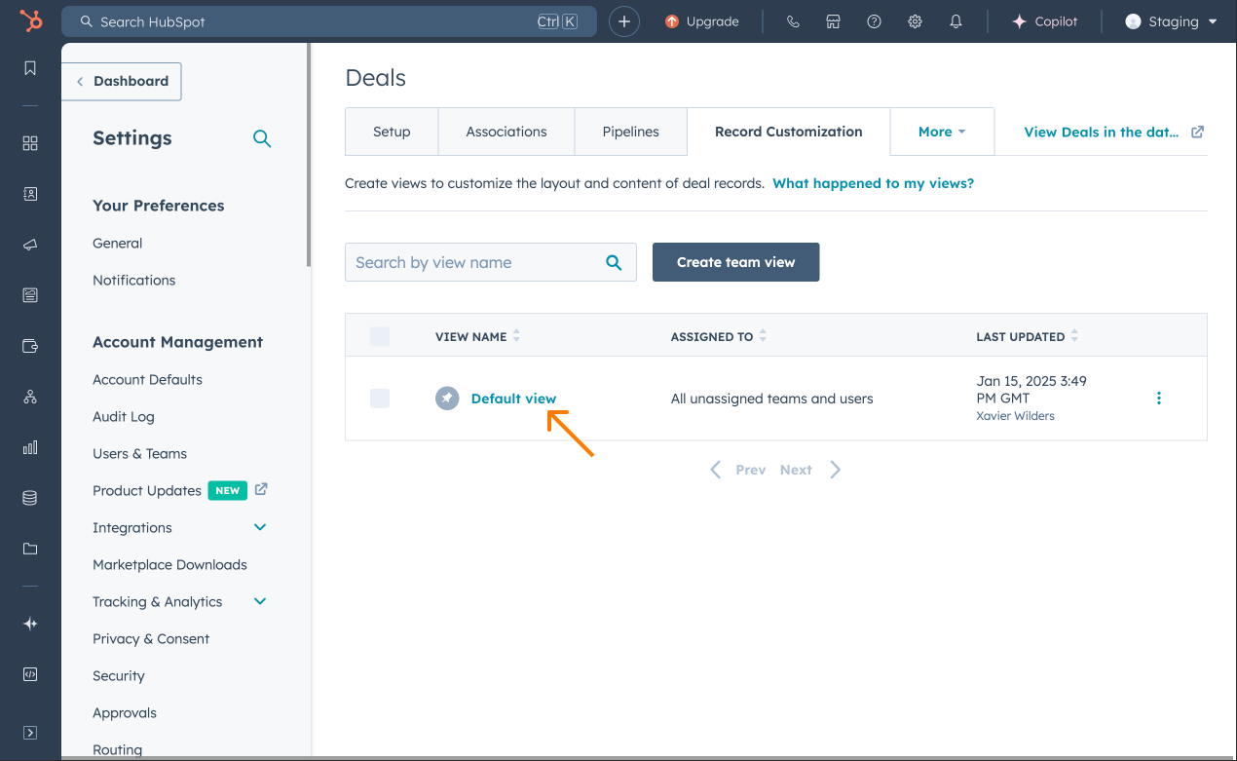This screenshot has height=761, width=1237.
Task: Switch to the Setup tab
Action: [x=392, y=132]
